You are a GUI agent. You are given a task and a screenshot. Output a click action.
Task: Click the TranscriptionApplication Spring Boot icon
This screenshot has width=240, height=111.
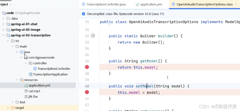31,74
